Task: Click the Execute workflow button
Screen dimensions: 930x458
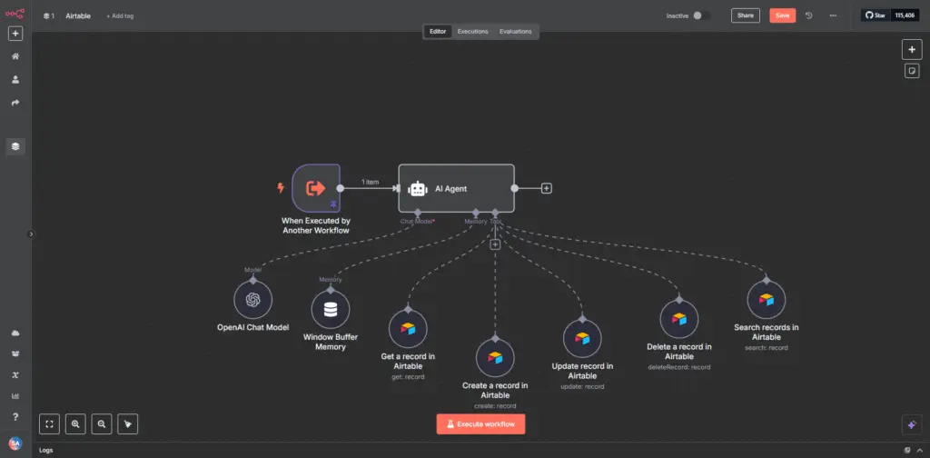Action: pos(480,424)
